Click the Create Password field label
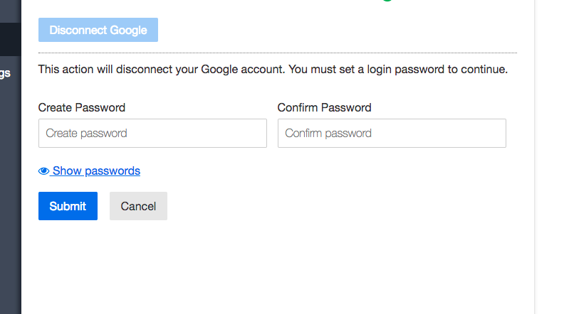564x314 pixels. click(82, 108)
